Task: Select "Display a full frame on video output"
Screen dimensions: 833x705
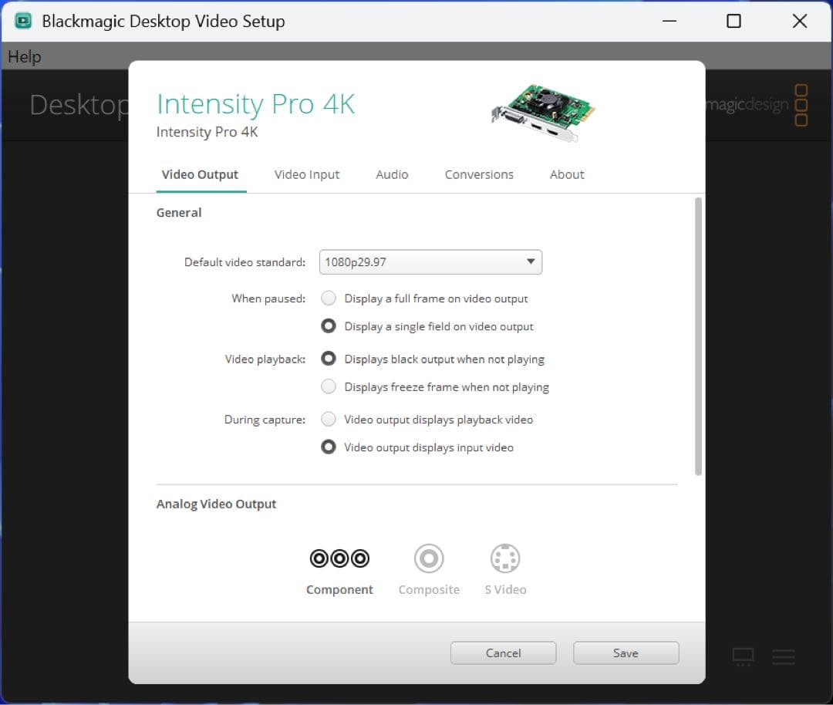Action: coord(328,298)
